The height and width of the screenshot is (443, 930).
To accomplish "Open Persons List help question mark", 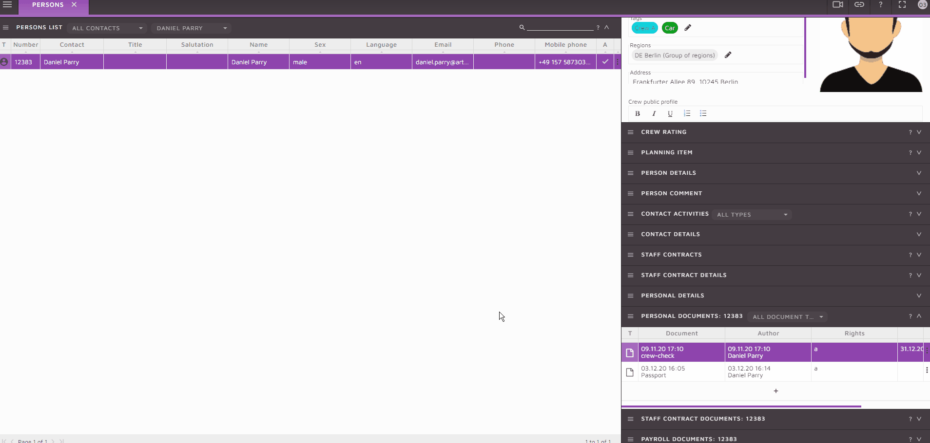I will tap(598, 28).
